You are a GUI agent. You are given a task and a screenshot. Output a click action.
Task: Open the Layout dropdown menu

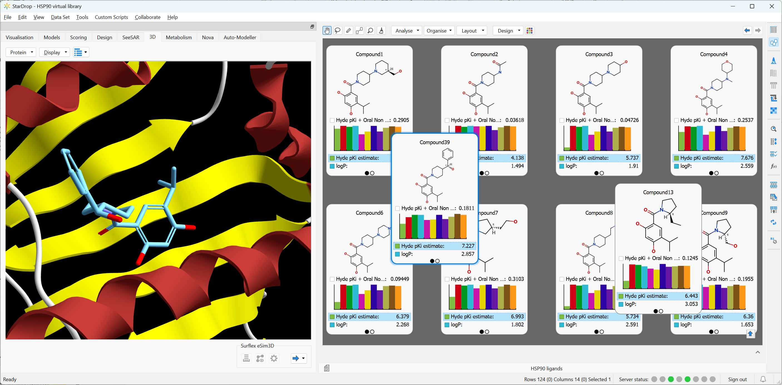(471, 30)
